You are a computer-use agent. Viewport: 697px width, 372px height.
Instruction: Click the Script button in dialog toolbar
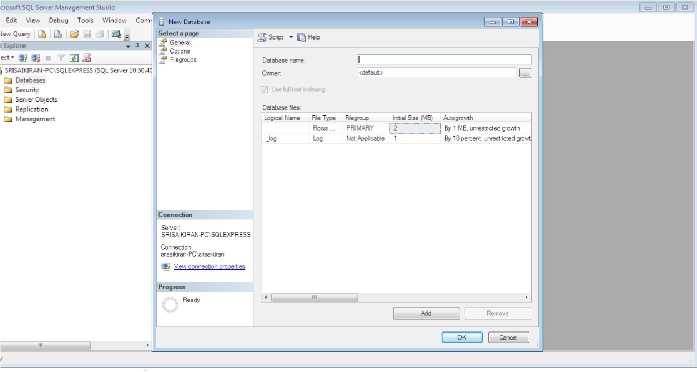pyautogui.click(x=271, y=37)
